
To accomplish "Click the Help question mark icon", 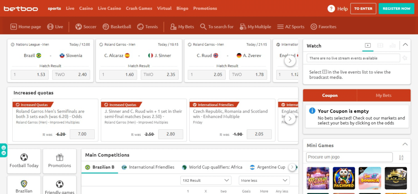I will click(331, 9).
